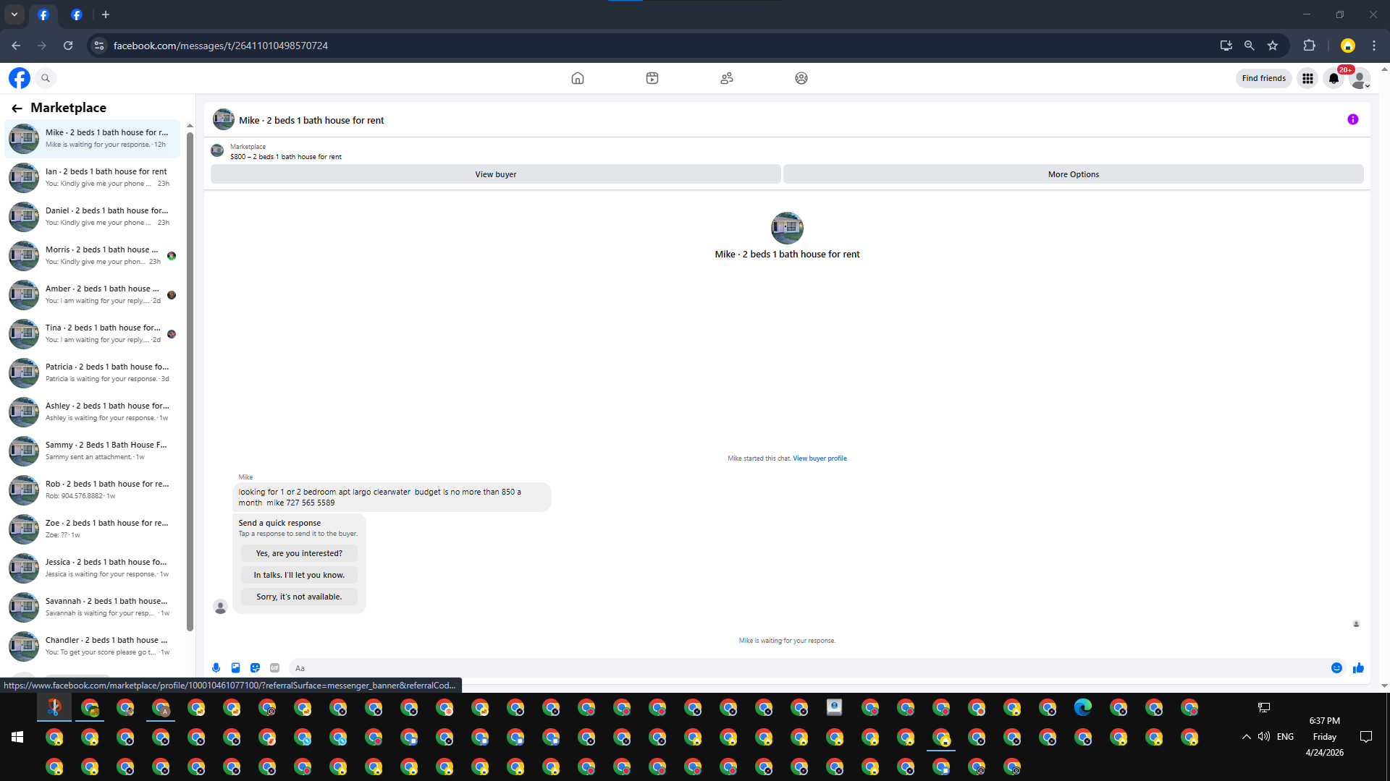1390x781 pixels.
Task: Bookmark this tab with the star
Action: point(1273,46)
